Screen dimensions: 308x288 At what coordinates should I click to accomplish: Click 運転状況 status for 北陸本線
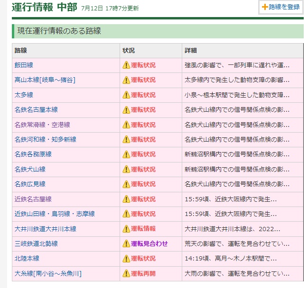(143, 259)
